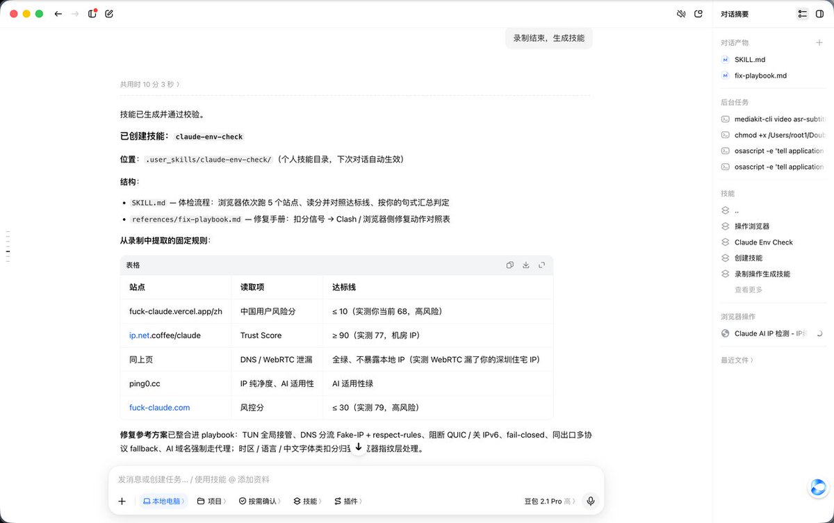
Task: Open the fuck-claude.com link
Action: click(159, 408)
